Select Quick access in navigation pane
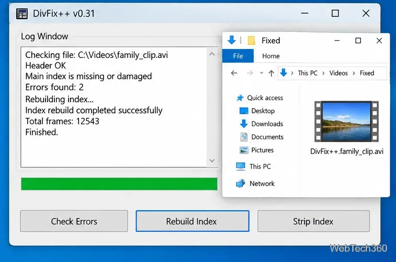The image size is (396, 262). point(265,98)
